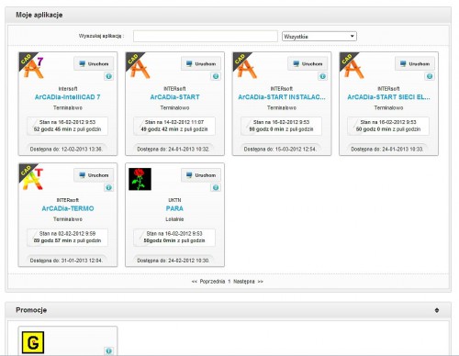
Task: Open info for ArCADia-TERMO card
Action: pyautogui.click(x=108, y=187)
